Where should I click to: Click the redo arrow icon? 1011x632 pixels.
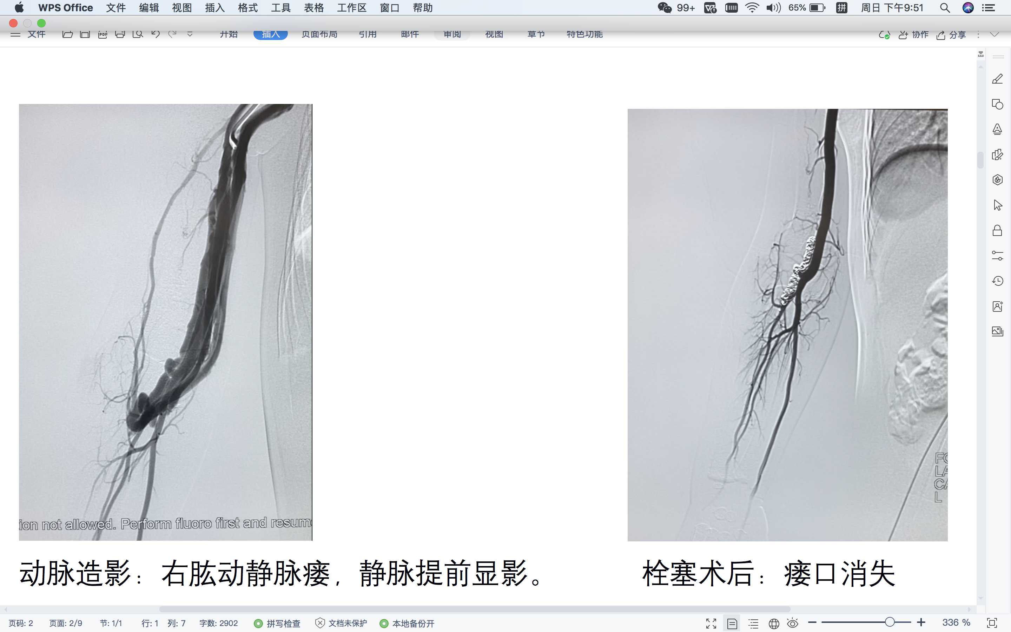tap(172, 34)
